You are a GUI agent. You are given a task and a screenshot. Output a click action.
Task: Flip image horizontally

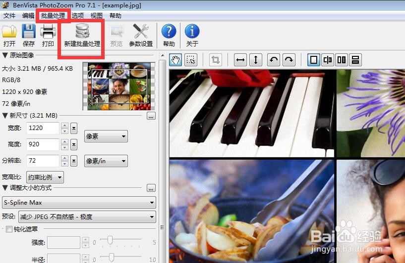(240, 60)
